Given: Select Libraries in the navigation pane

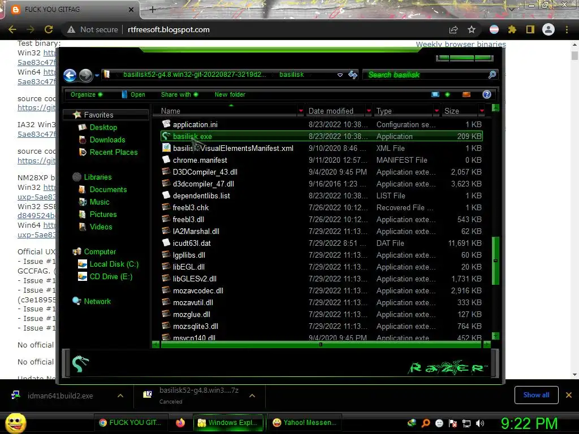Looking at the screenshot, I should point(97,177).
